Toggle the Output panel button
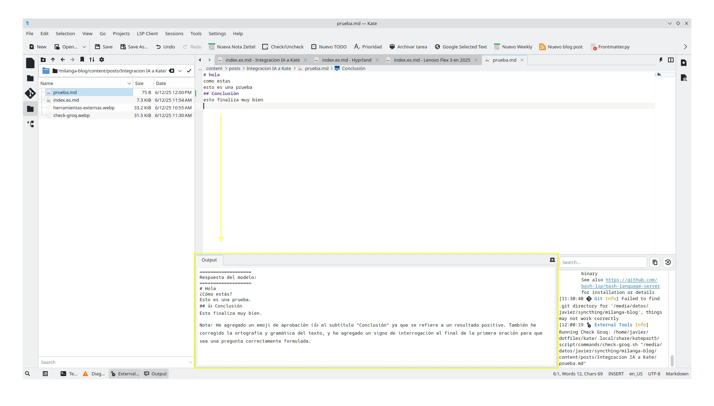 155,374
